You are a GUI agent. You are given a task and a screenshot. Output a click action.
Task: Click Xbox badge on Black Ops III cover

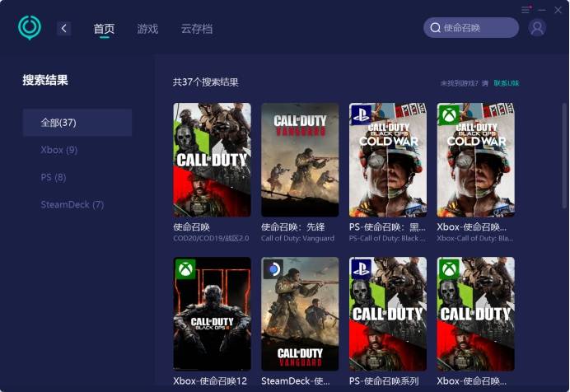185,268
